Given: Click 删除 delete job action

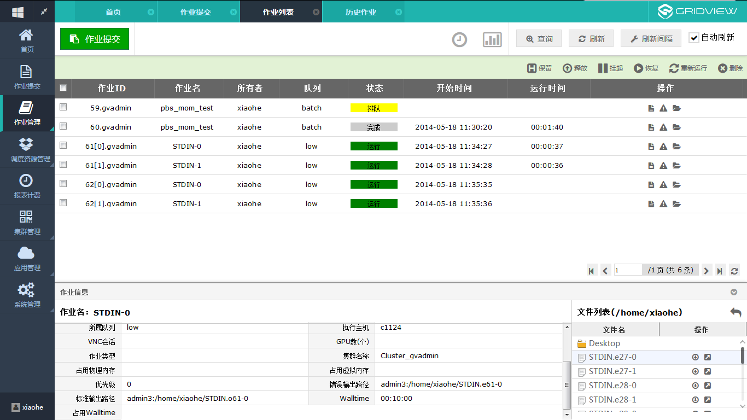Looking at the screenshot, I should [730, 68].
